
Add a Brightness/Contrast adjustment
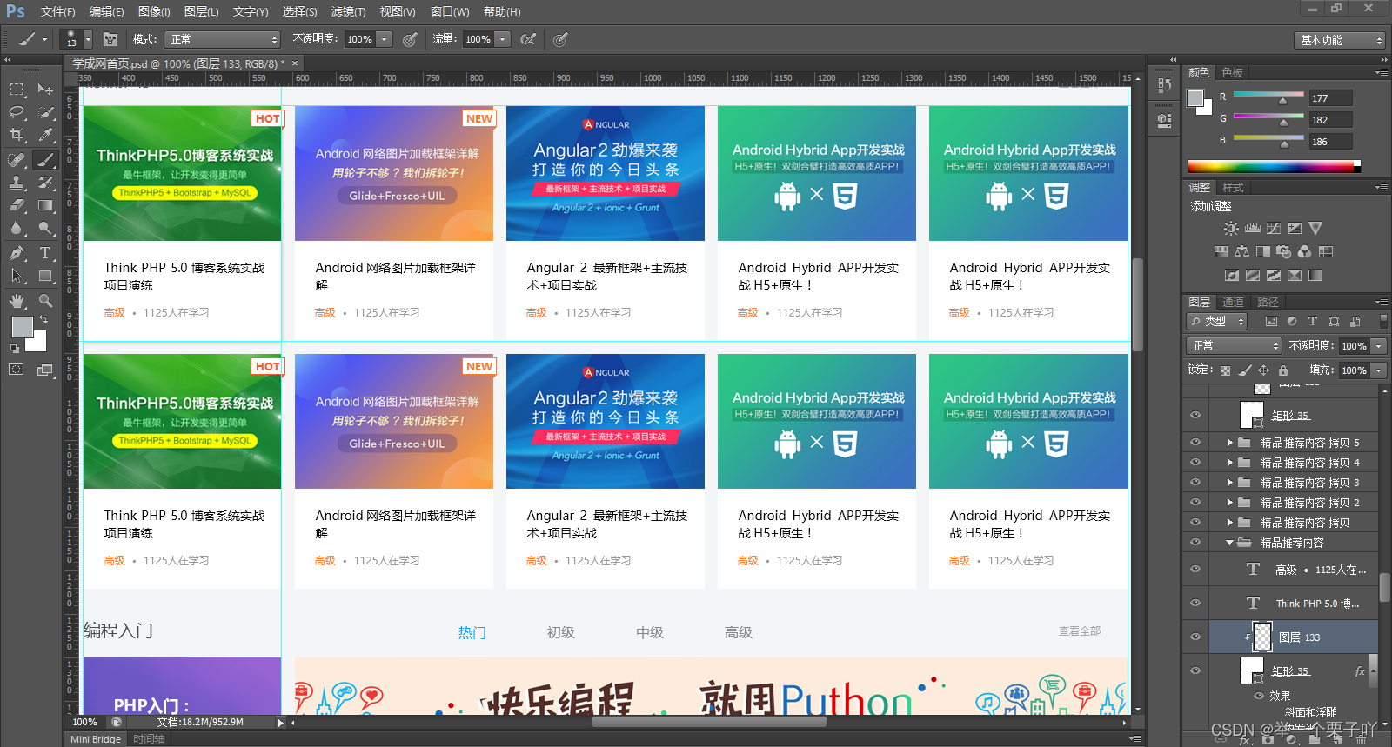1231,229
